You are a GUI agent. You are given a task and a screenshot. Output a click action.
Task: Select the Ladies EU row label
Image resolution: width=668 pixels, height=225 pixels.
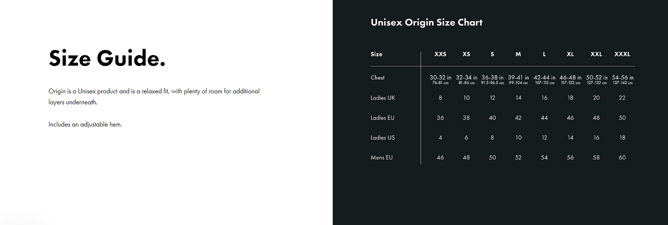382,118
